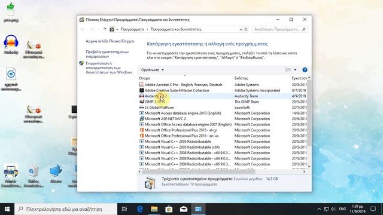Viewport: 383px width, 215px height.
Task: Click the Help question mark icon
Action: pyautogui.click(x=305, y=70)
